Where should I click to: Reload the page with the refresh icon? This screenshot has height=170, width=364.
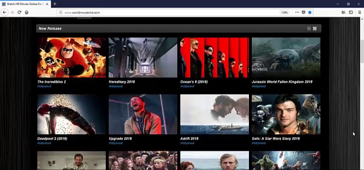pos(20,12)
